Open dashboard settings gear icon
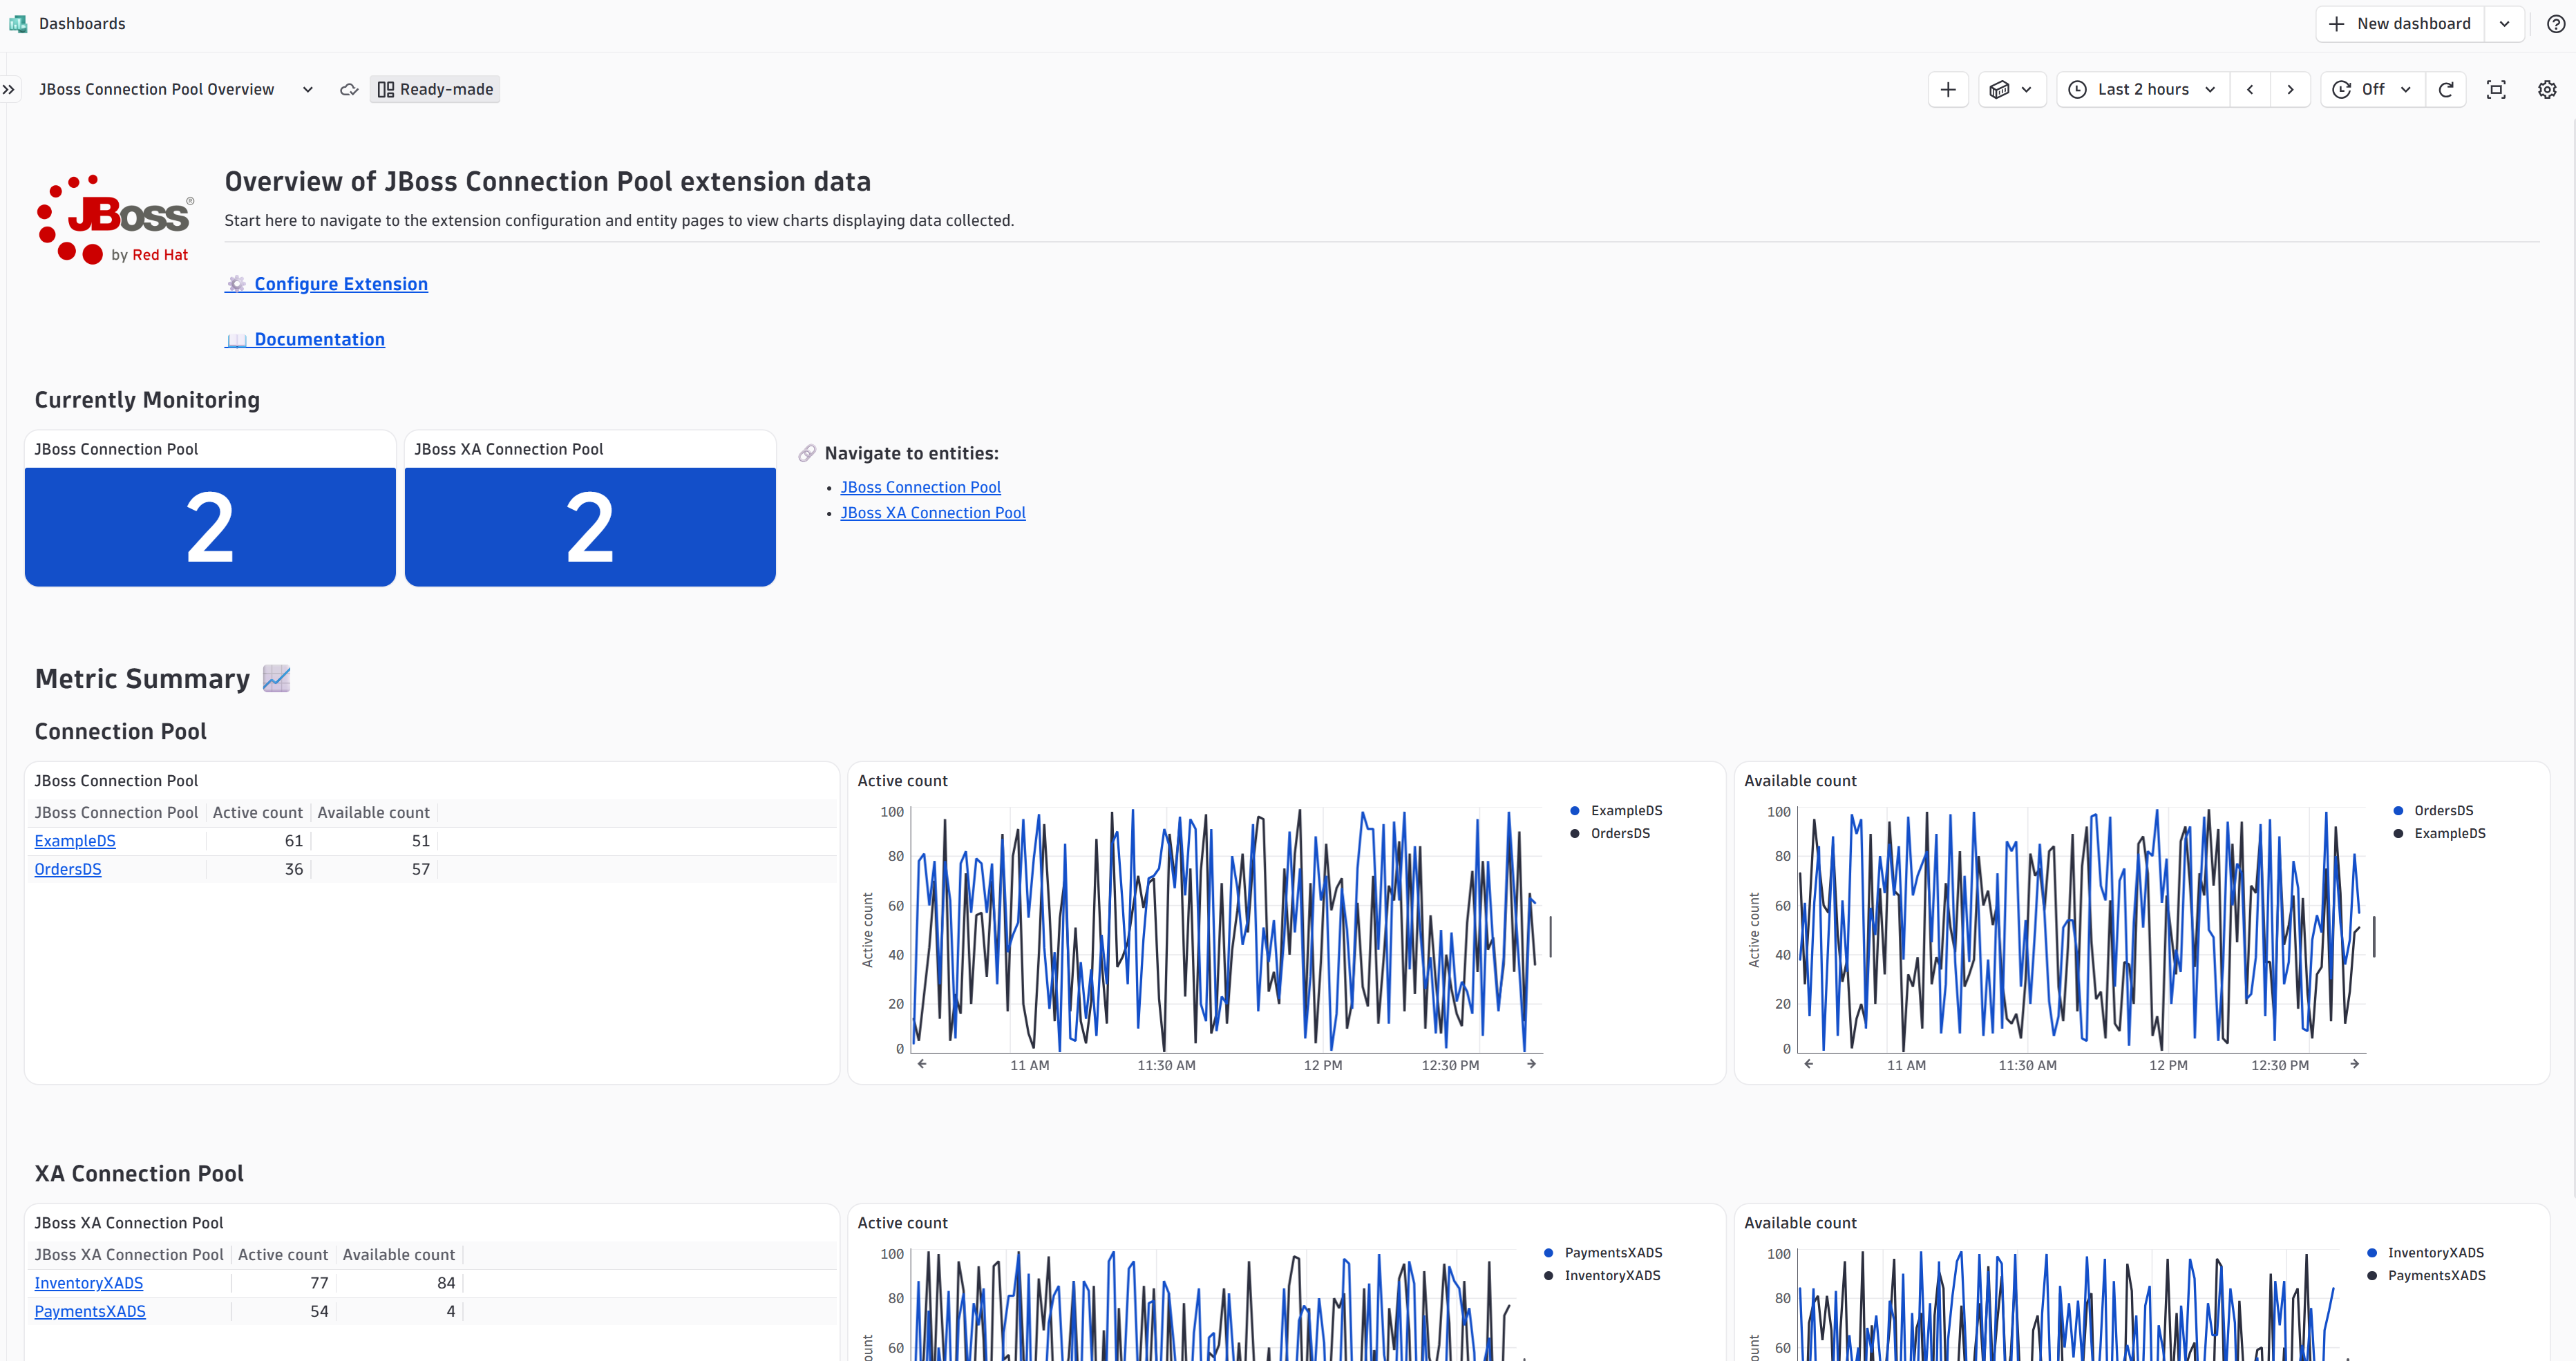The height and width of the screenshot is (1361, 2576). tap(2547, 89)
